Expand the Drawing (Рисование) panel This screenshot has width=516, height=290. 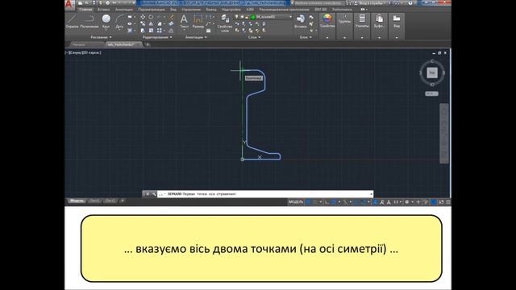101,37
